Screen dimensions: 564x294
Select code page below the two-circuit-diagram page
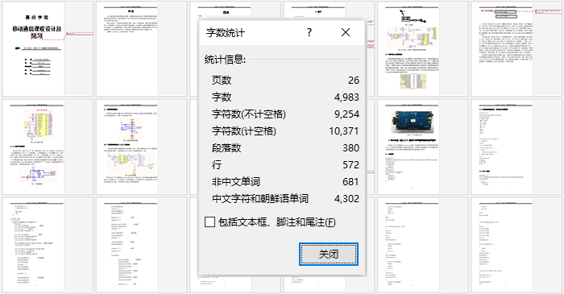(141, 245)
